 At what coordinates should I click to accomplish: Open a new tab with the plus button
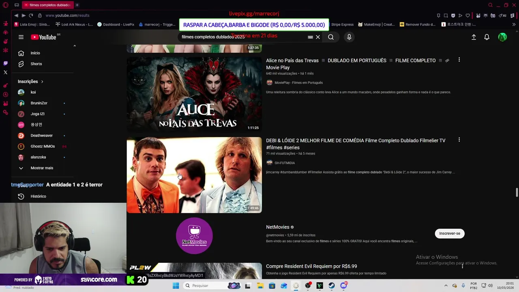click(77, 5)
